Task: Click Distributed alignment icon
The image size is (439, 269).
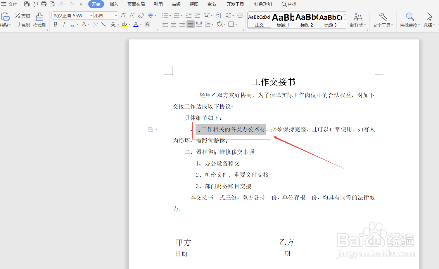Action: tap(199, 24)
